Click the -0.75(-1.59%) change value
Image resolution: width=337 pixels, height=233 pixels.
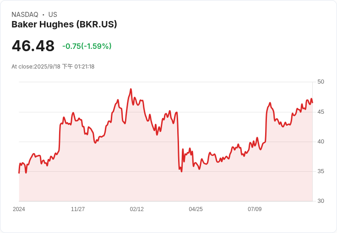[87, 46]
